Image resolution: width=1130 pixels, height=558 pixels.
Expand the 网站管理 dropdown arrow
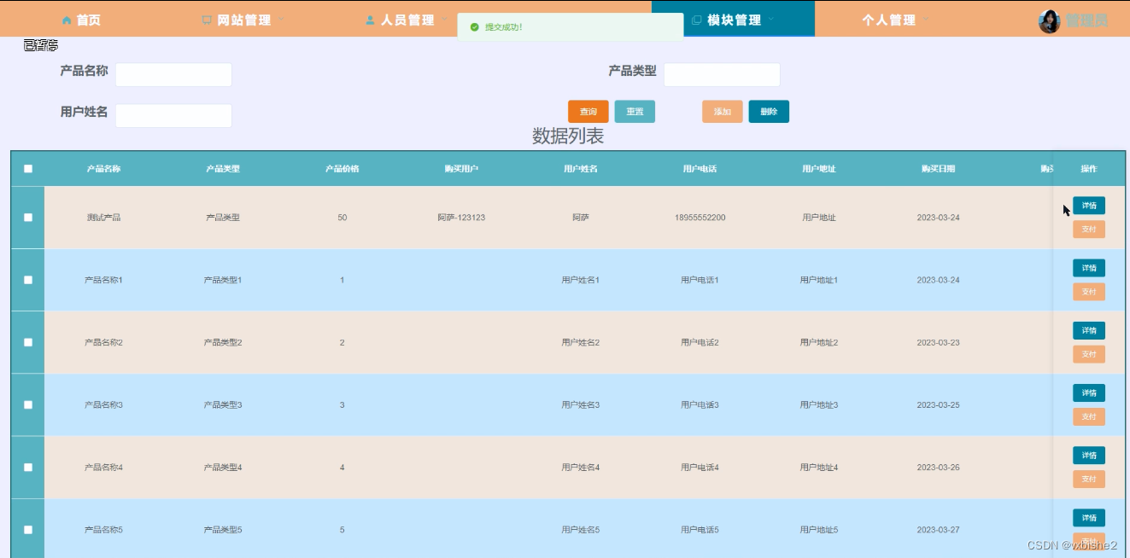[x=282, y=20]
